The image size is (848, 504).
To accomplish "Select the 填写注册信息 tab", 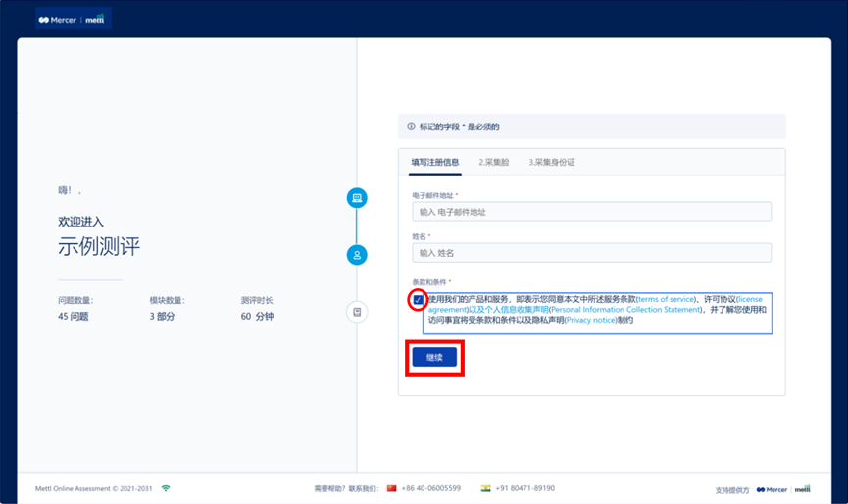I will point(434,162).
